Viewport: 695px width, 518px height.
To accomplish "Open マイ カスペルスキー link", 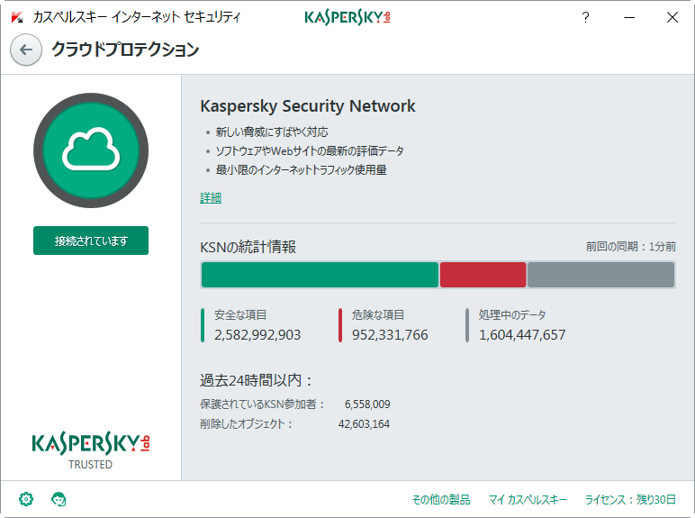I will (528, 499).
